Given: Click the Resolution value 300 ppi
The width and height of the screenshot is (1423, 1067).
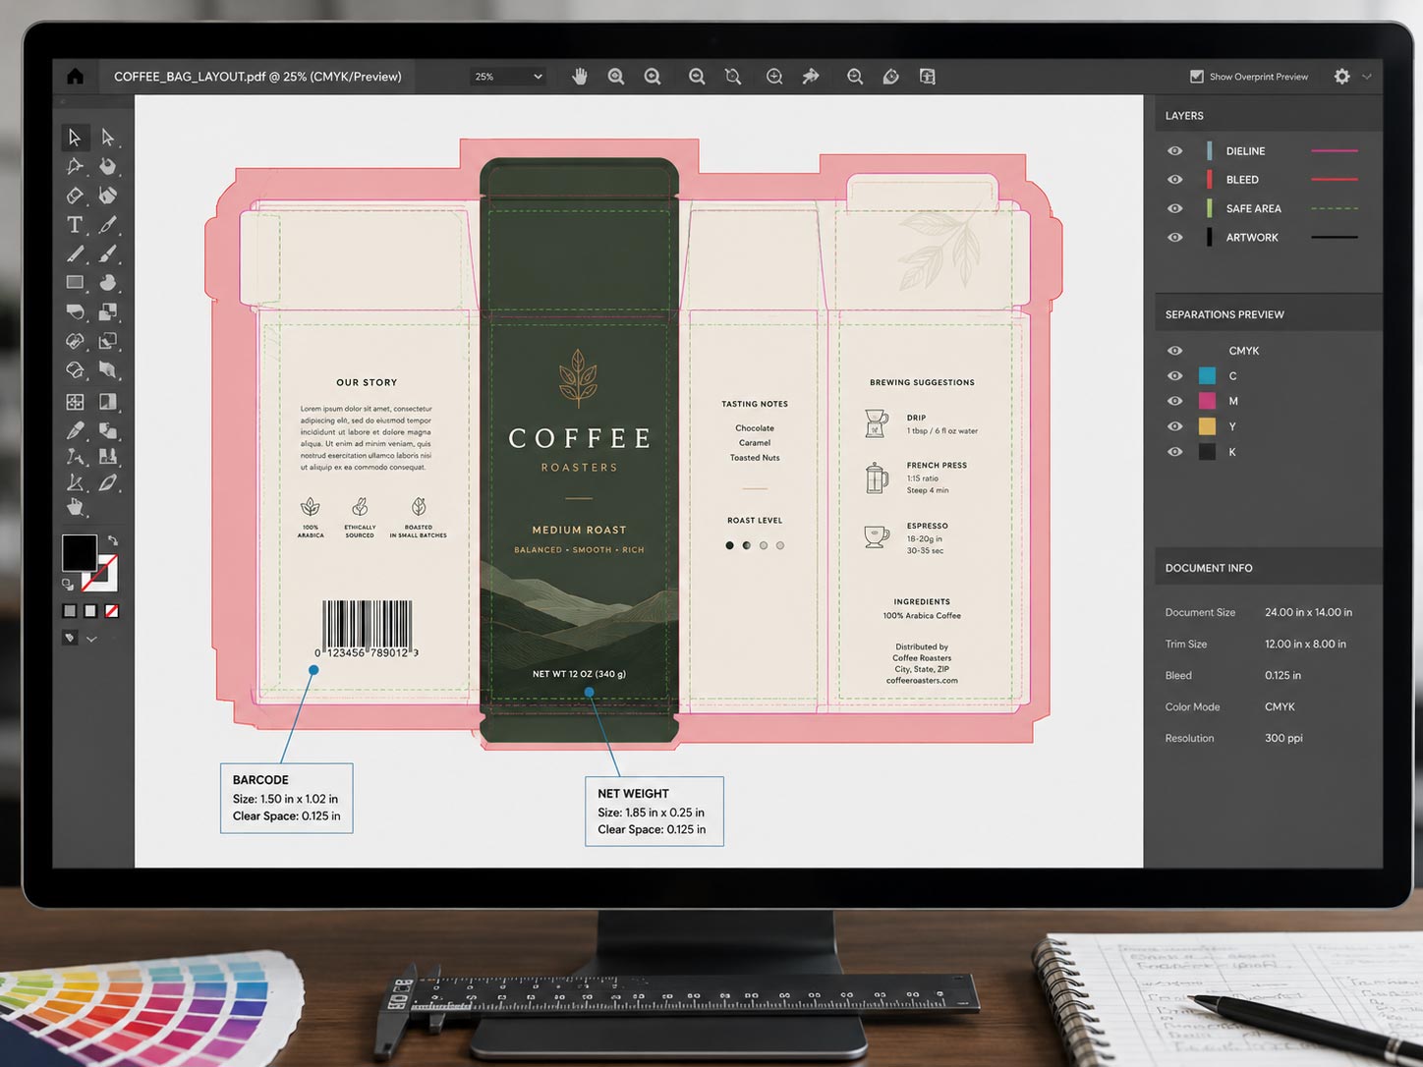Looking at the screenshot, I should (x=1283, y=738).
